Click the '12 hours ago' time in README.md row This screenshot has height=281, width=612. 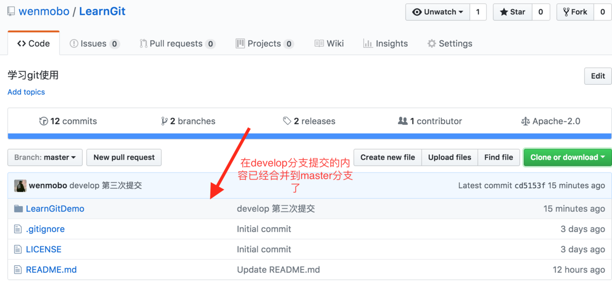pyautogui.click(x=579, y=270)
